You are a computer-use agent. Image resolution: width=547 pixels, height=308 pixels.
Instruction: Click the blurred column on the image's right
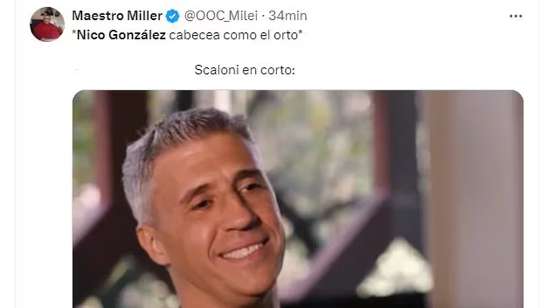pos(474,199)
